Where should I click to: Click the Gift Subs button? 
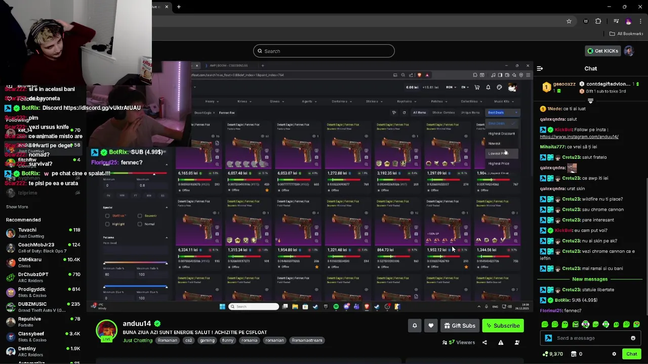pos(460,326)
